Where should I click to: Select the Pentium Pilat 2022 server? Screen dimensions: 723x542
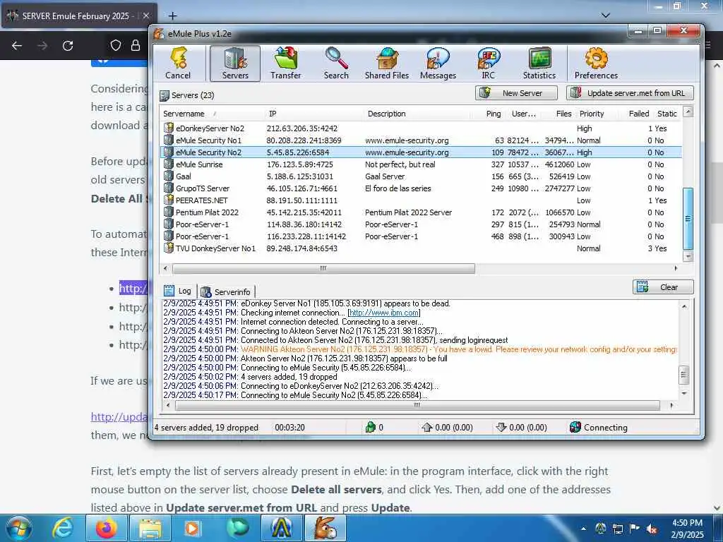click(x=421, y=212)
